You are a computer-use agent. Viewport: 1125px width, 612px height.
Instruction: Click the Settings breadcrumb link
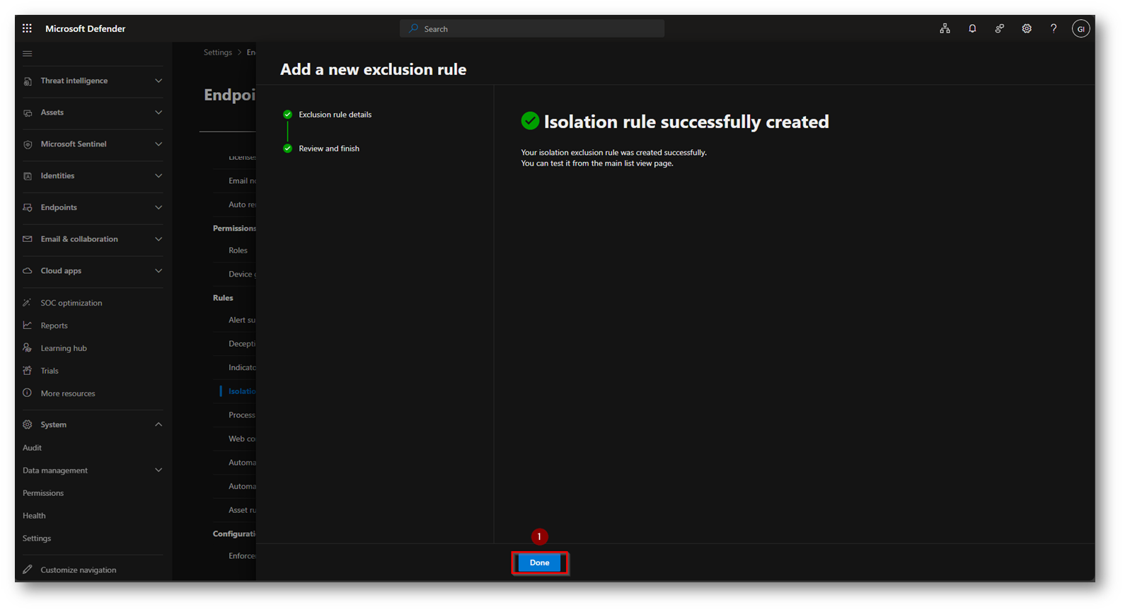[x=218, y=52]
